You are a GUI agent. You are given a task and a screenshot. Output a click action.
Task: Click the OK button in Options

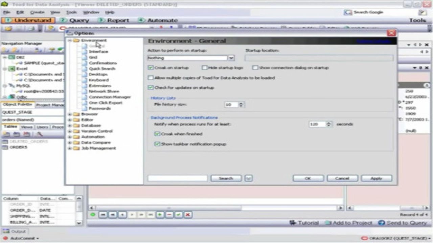pyautogui.click(x=308, y=178)
